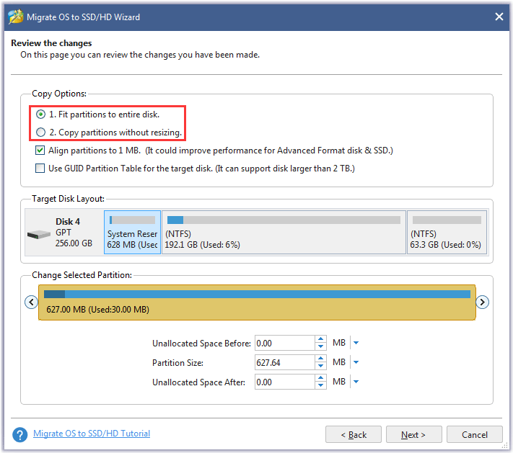Open unit dropdown for Unallocated Space After
Screen dimensions: 513x453
point(356,382)
